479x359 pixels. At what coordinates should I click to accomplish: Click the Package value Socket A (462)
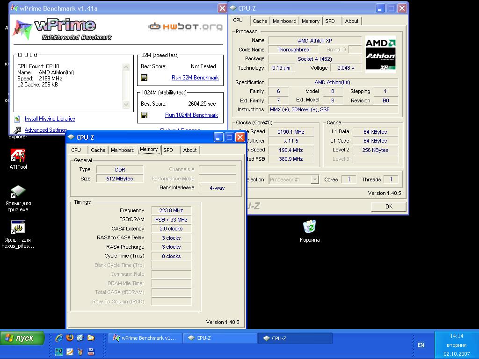click(315, 58)
